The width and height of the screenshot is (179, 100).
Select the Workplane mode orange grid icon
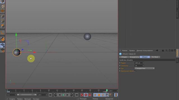[x=3, y=11]
